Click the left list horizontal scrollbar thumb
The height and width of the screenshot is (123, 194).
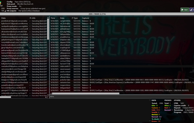click(5, 97)
